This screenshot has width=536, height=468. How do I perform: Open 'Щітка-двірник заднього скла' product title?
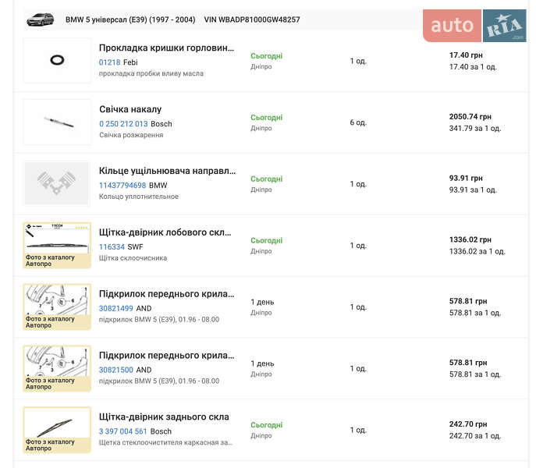click(x=164, y=417)
